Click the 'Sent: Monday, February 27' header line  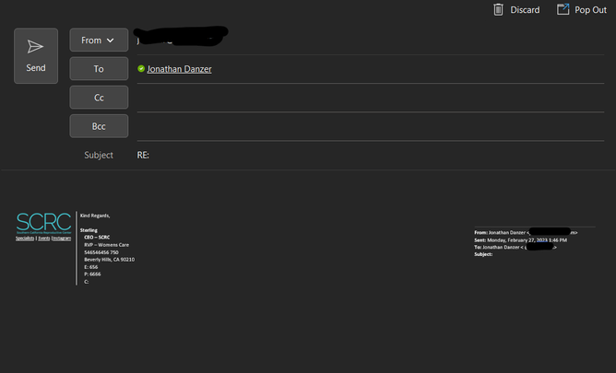(x=520, y=240)
